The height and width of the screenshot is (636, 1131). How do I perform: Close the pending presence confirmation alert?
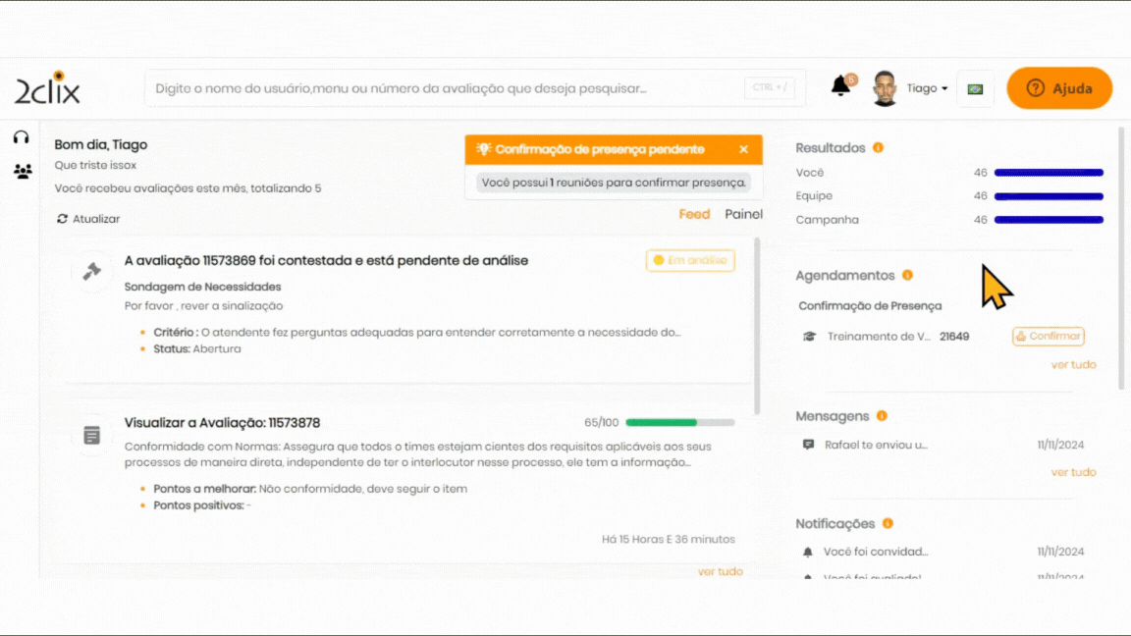point(743,149)
